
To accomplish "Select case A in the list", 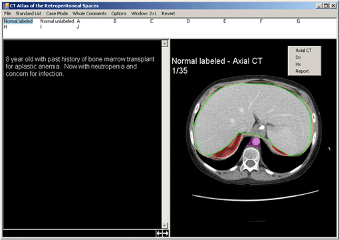I will pos(78,21).
